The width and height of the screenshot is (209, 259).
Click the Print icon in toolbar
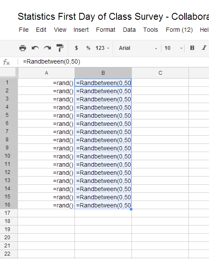(x=23, y=48)
